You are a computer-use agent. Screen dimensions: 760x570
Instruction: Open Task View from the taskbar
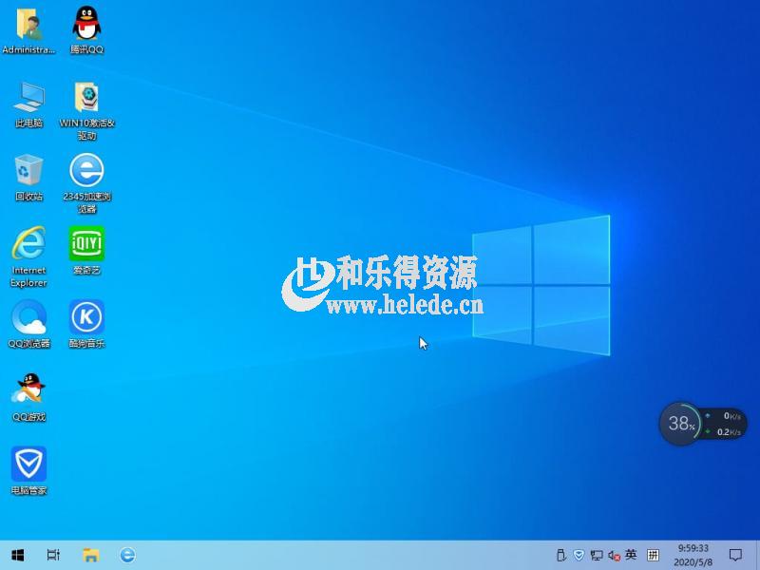coord(53,555)
